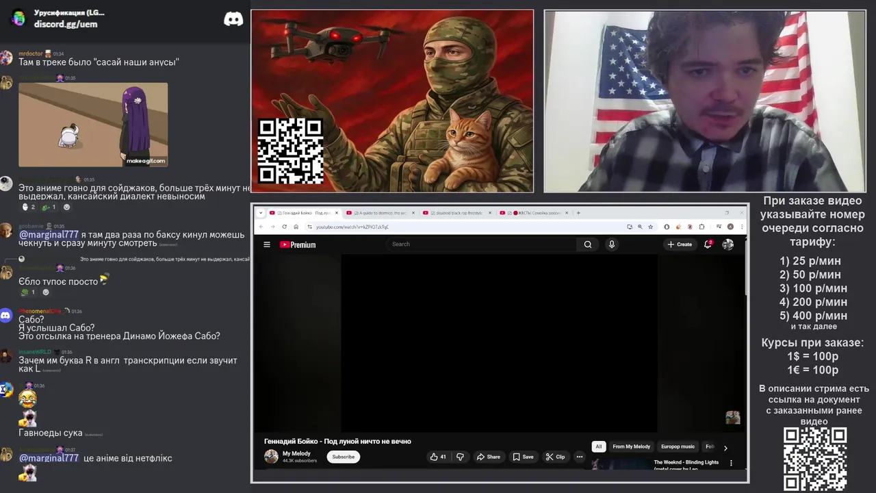Open options for The Weeknd Blinding Lights video

[731, 463]
